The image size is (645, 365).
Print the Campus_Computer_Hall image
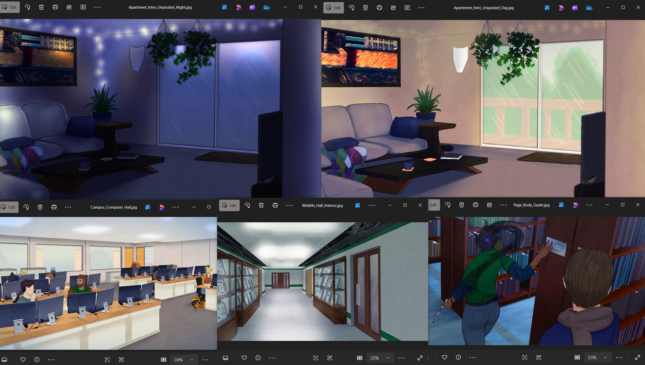point(54,207)
